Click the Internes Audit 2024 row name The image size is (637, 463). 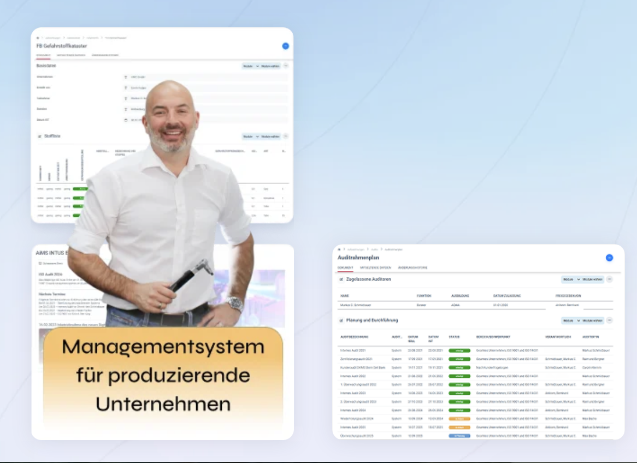352,410
